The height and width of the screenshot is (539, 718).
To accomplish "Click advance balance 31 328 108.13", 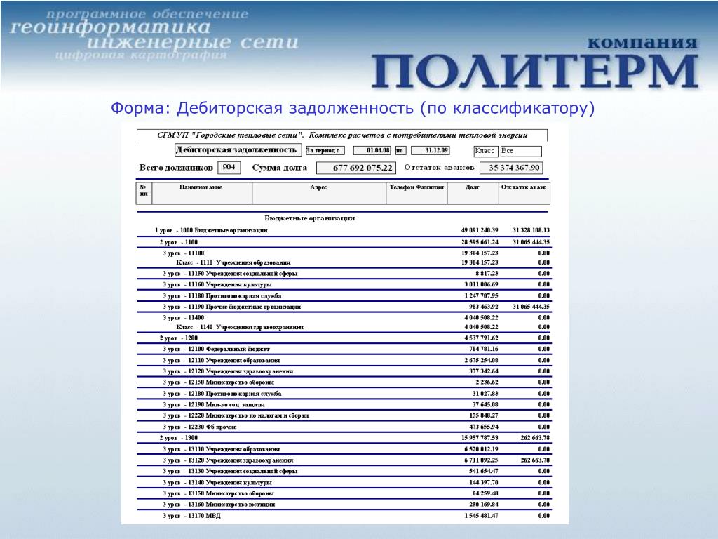I will tap(531, 230).
